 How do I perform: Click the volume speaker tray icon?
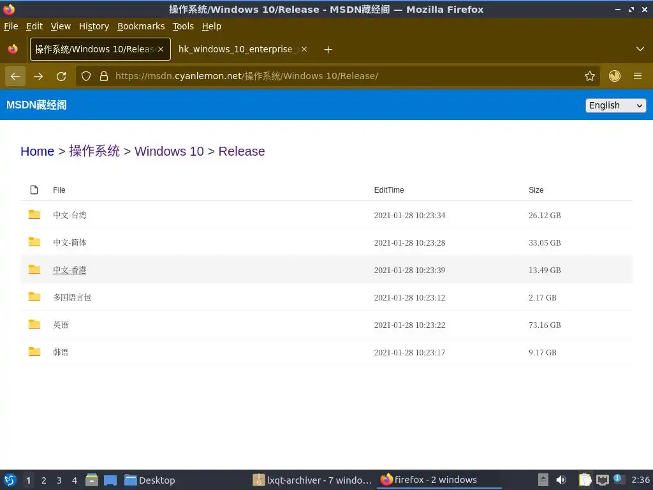(561, 480)
